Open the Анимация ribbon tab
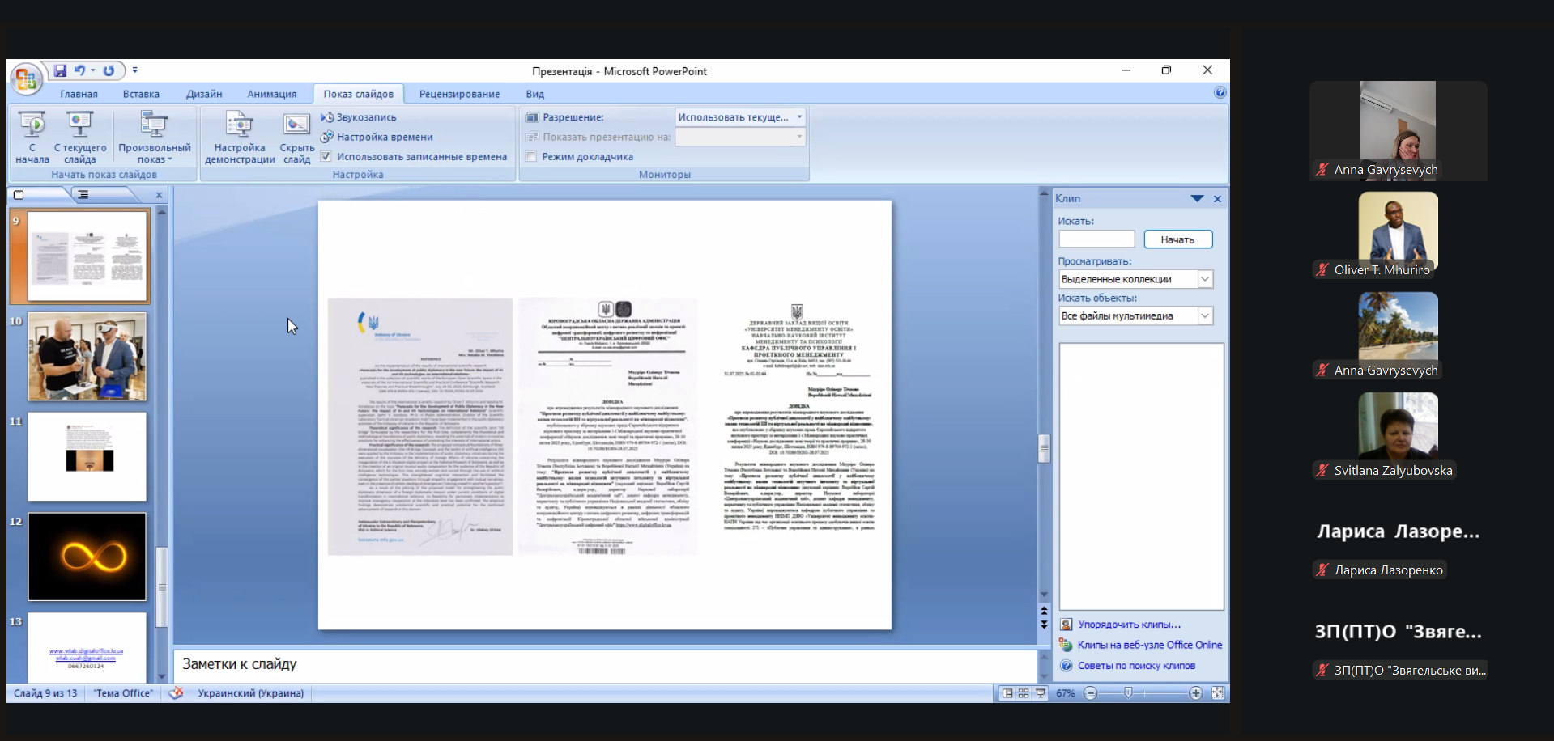This screenshot has width=1554, height=741. point(271,94)
